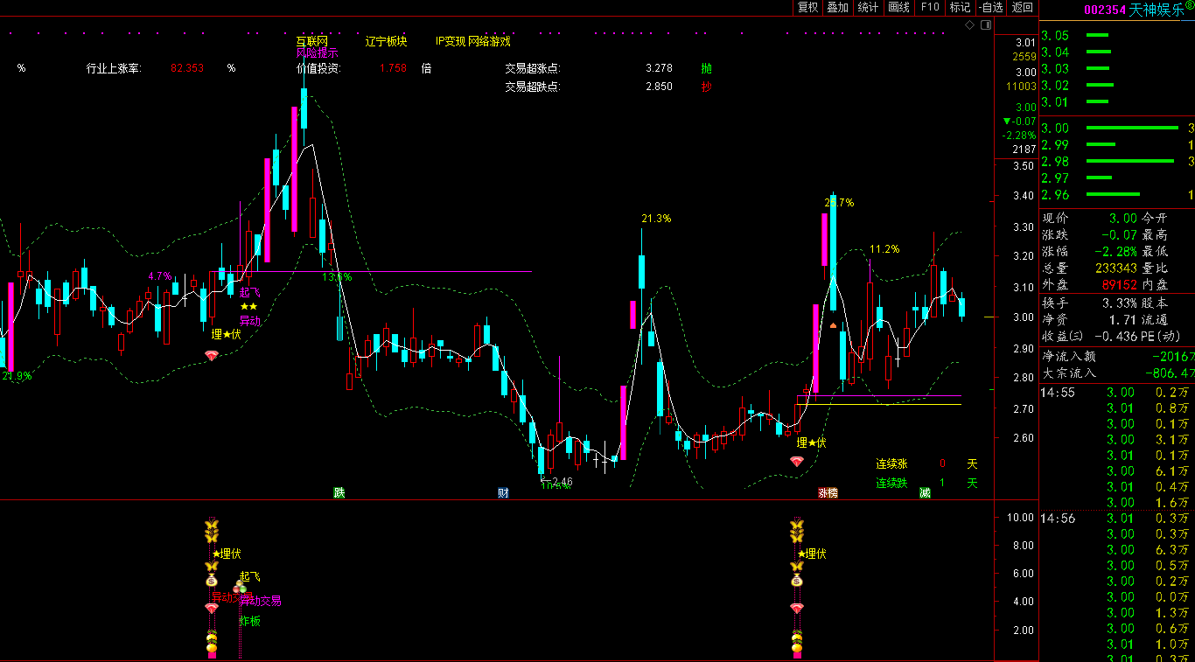
Task: Click the 涨榜 marker on the chart bottom
Action: tap(828, 493)
